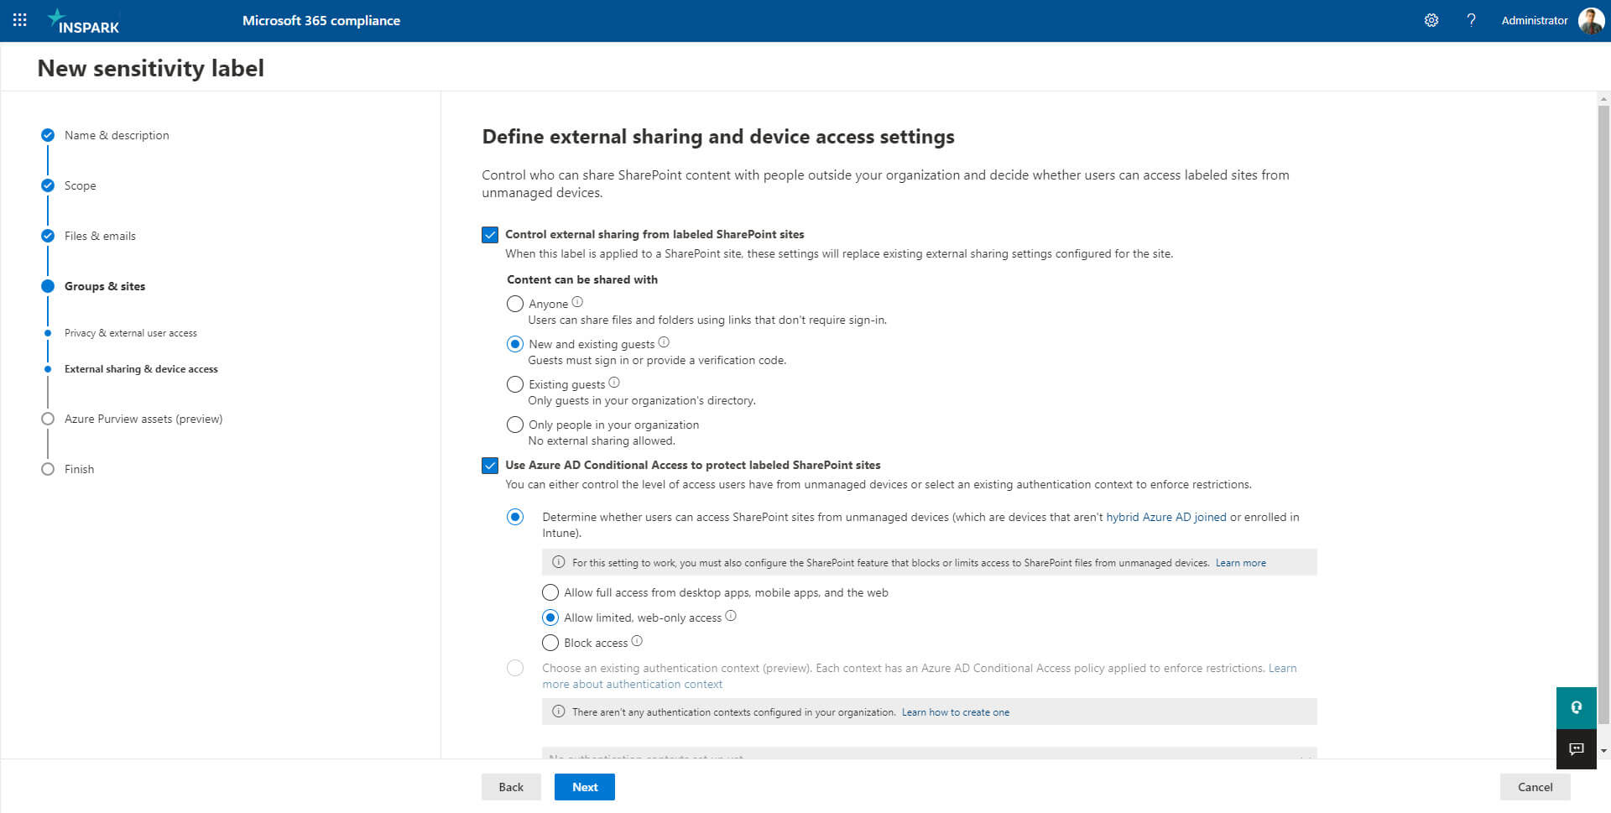Open the feedback chat icon
The height and width of the screenshot is (813, 1611).
pos(1577,749)
